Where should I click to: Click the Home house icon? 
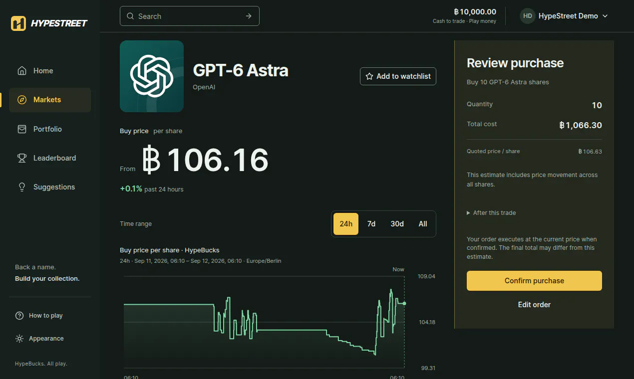tap(21, 71)
